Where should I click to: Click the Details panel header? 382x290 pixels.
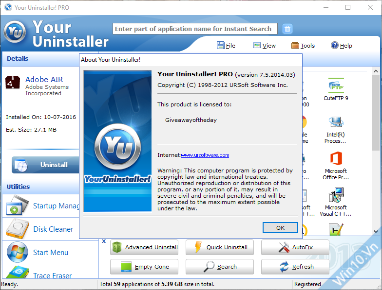(x=40, y=58)
